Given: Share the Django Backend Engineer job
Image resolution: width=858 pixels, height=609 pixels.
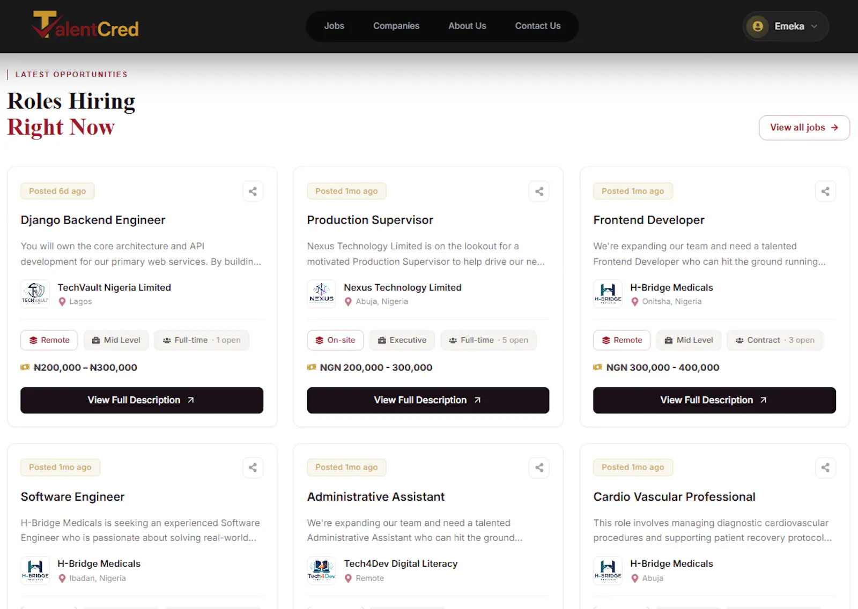Looking at the screenshot, I should [253, 191].
